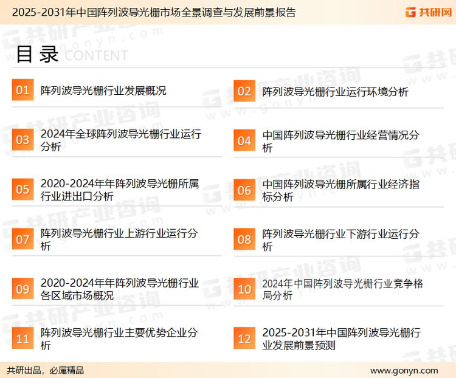Click the 共研网 logo in the header

pyautogui.click(x=429, y=12)
